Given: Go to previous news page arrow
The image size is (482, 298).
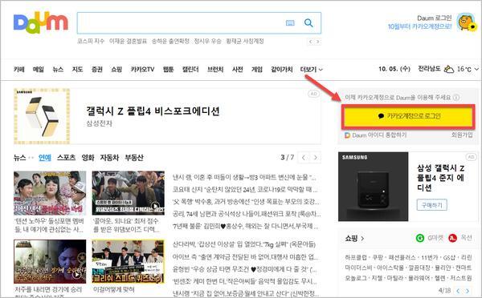Looking at the screenshot, I should [304, 158].
